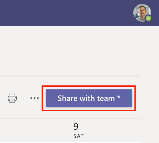Print the current shift schedule
The height and width of the screenshot is (143, 159).
coord(12,98)
